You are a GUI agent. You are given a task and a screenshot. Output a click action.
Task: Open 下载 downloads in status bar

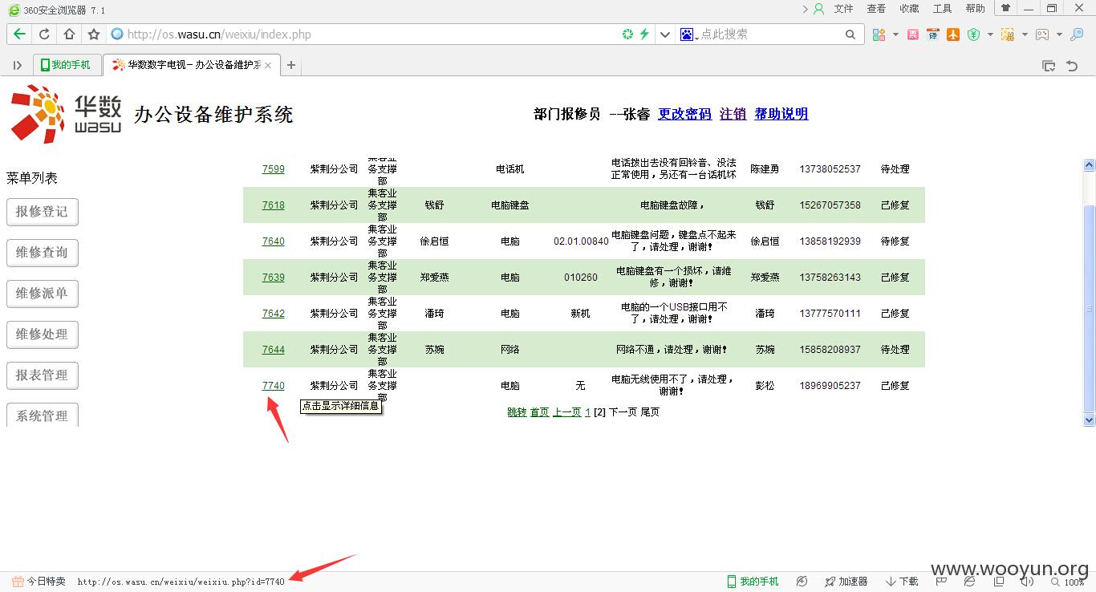point(902,582)
